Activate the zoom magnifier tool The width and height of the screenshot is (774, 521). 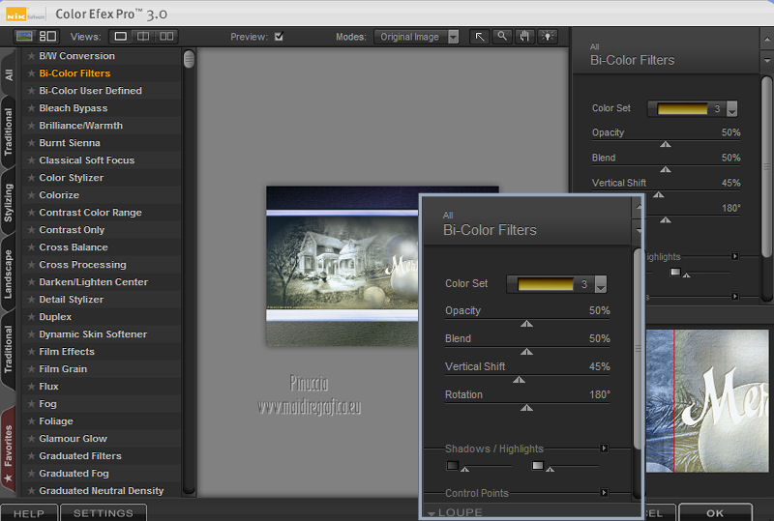point(502,37)
